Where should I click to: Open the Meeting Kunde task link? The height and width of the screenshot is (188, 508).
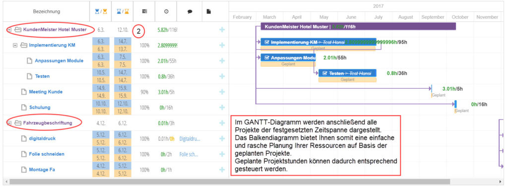coord(46,92)
